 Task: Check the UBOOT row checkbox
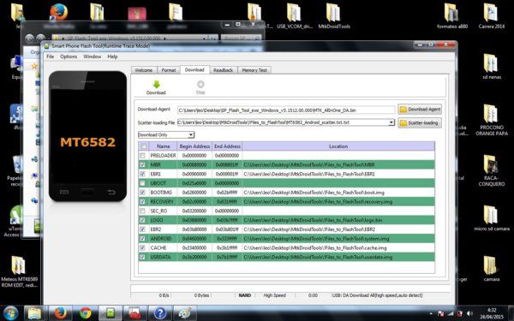coord(142,183)
